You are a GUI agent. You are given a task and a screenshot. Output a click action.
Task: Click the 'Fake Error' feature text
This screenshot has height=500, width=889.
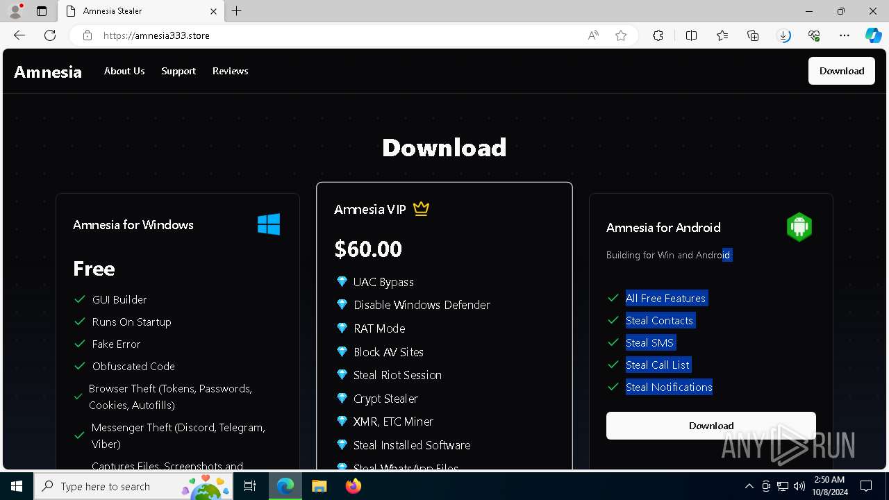[117, 344]
